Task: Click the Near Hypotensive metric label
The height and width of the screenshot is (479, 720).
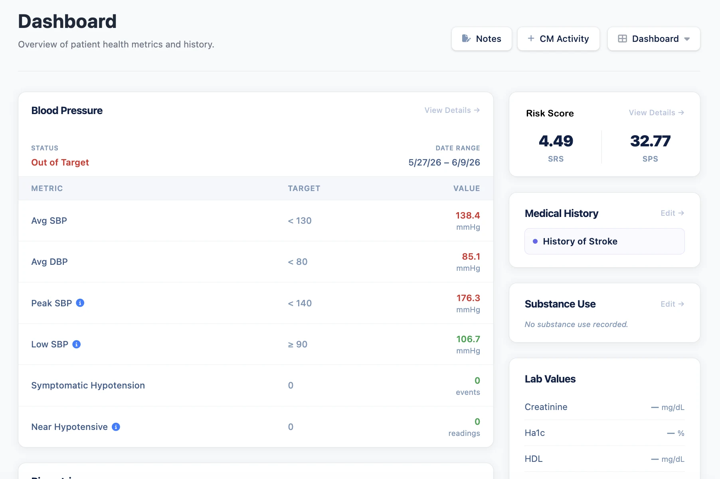Action: coord(69,427)
